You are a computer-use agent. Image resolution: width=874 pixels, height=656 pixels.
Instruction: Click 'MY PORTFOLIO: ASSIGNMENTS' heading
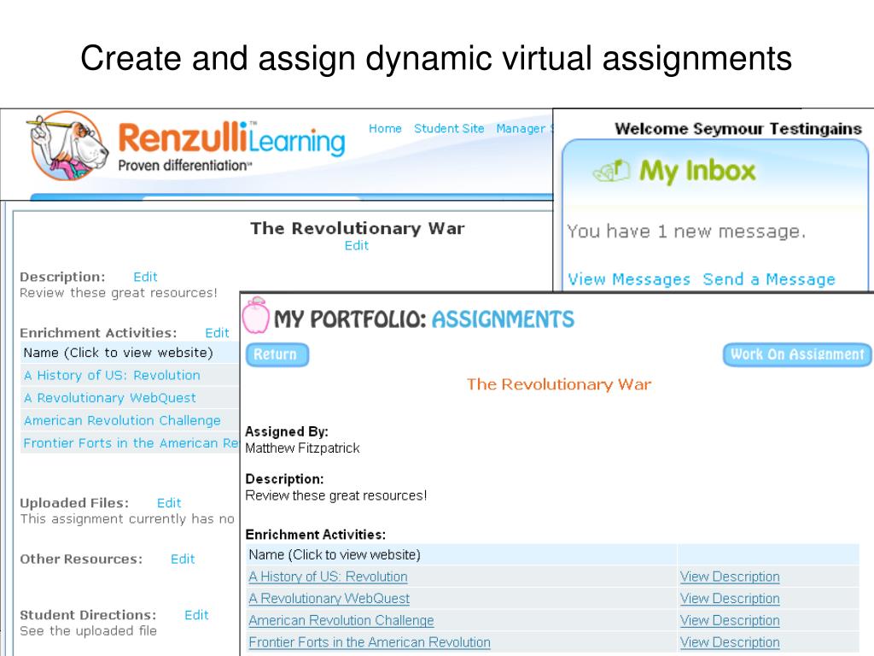[423, 319]
